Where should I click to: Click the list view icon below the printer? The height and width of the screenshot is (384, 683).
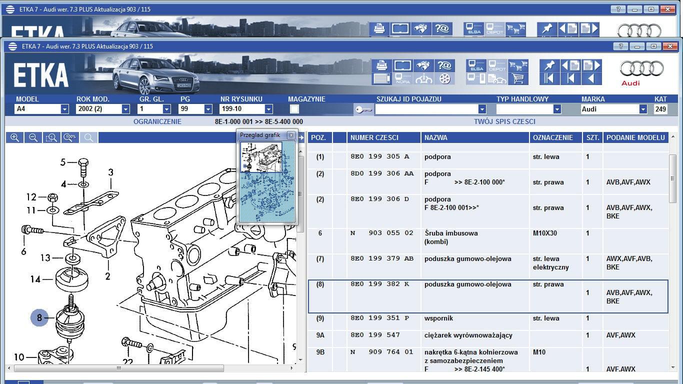pos(382,78)
